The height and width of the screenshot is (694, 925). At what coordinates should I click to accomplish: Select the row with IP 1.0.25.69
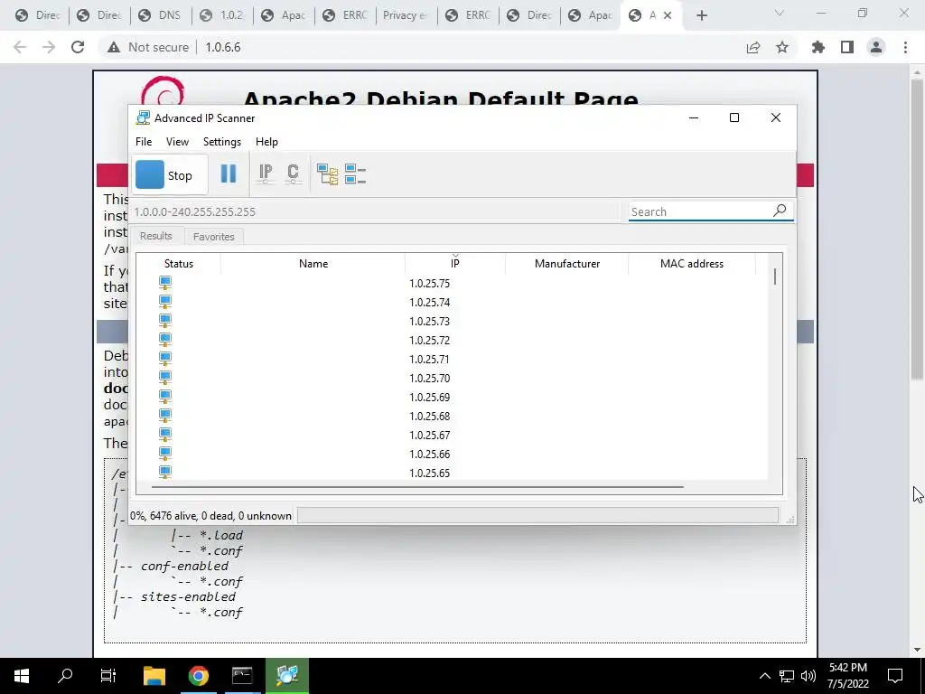452,397
